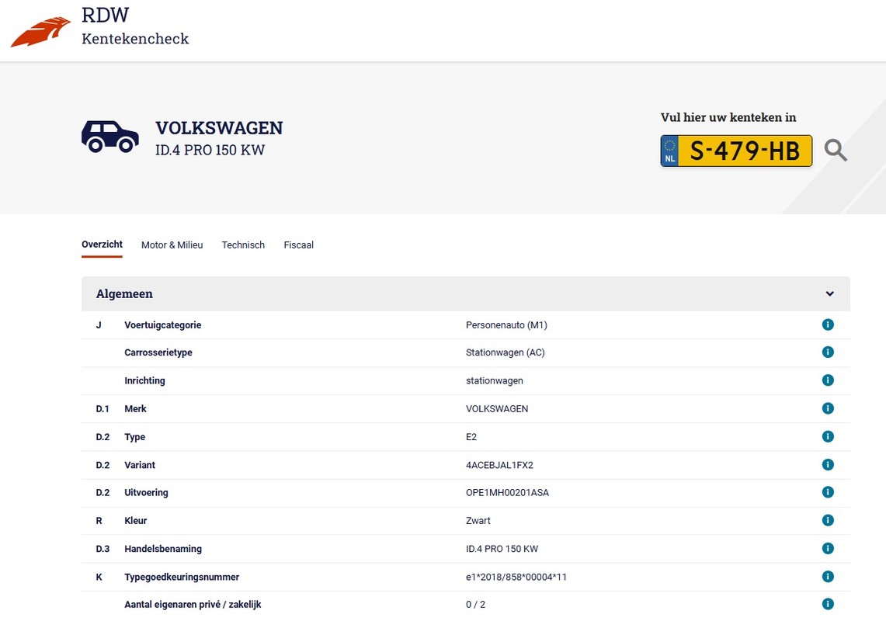Image resolution: width=886 pixels, height=621 pixels.
Task: Click the RDW feather logo
Action: pyautogui.click(x=40, y=32)
